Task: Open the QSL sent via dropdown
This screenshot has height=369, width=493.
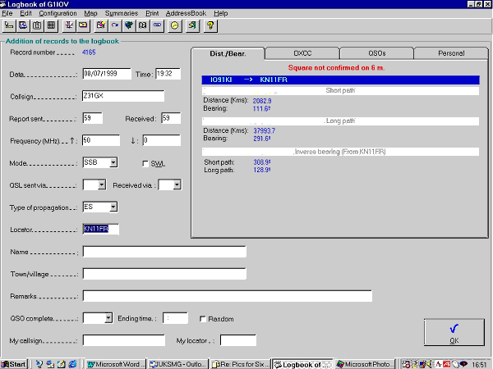Action: pyautogui.click(x=101, y=184)
